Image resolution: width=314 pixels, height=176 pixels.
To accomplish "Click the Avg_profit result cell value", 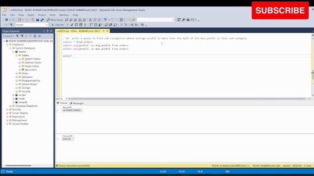I will [x=72, y=110].
